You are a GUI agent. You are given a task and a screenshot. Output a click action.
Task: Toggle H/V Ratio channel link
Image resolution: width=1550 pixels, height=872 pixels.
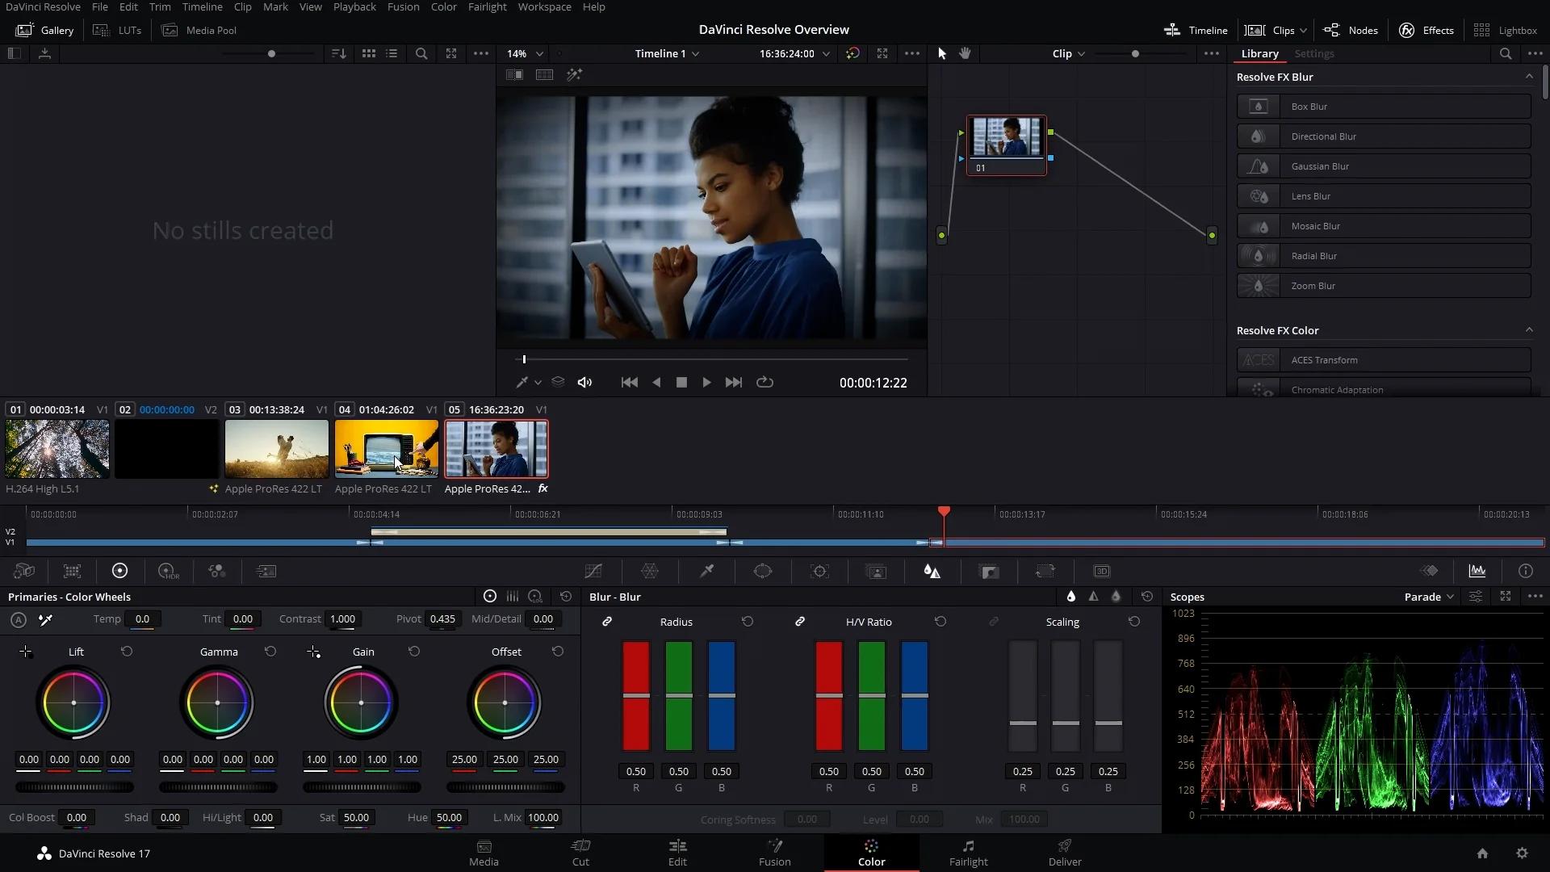pyautogui.click(x=800, y=622)
